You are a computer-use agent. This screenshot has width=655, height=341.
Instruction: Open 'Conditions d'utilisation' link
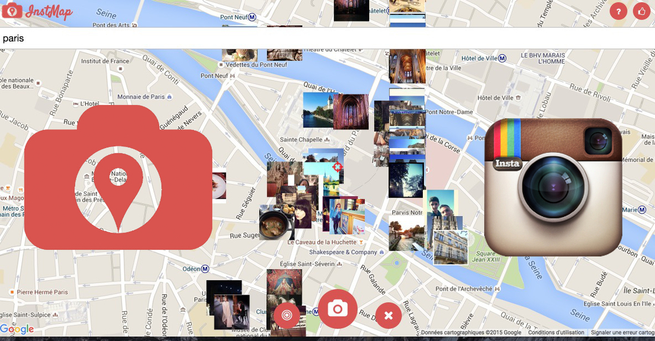(x=556, y=333)
